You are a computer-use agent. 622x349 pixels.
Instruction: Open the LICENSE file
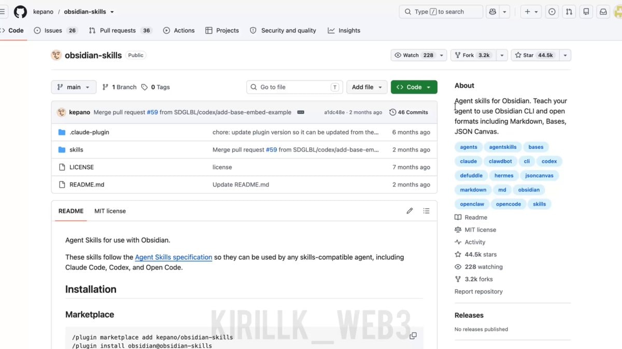coord(81,168)
